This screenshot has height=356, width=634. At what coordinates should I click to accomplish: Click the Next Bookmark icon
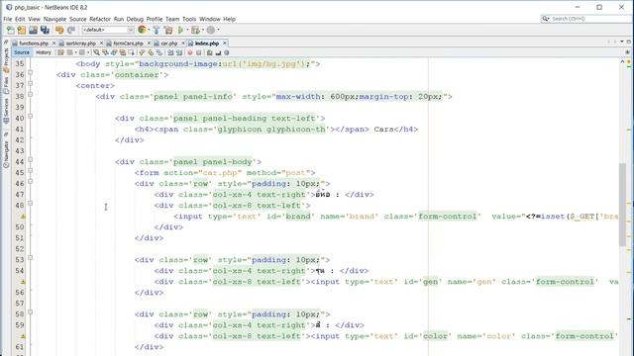tap(151, 52)
